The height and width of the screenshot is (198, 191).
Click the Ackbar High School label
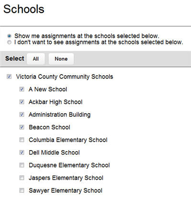coord(55,102)
